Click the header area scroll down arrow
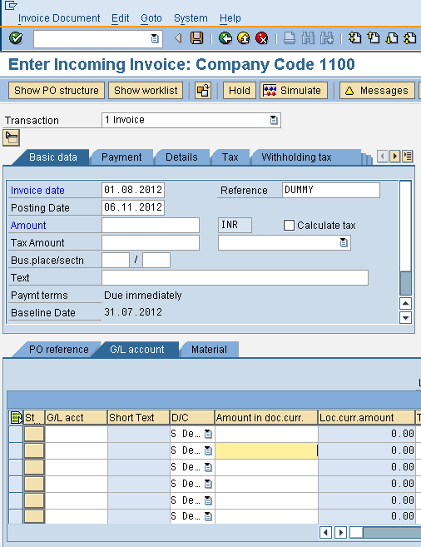The image size is (421, 547). coord(405,318)
